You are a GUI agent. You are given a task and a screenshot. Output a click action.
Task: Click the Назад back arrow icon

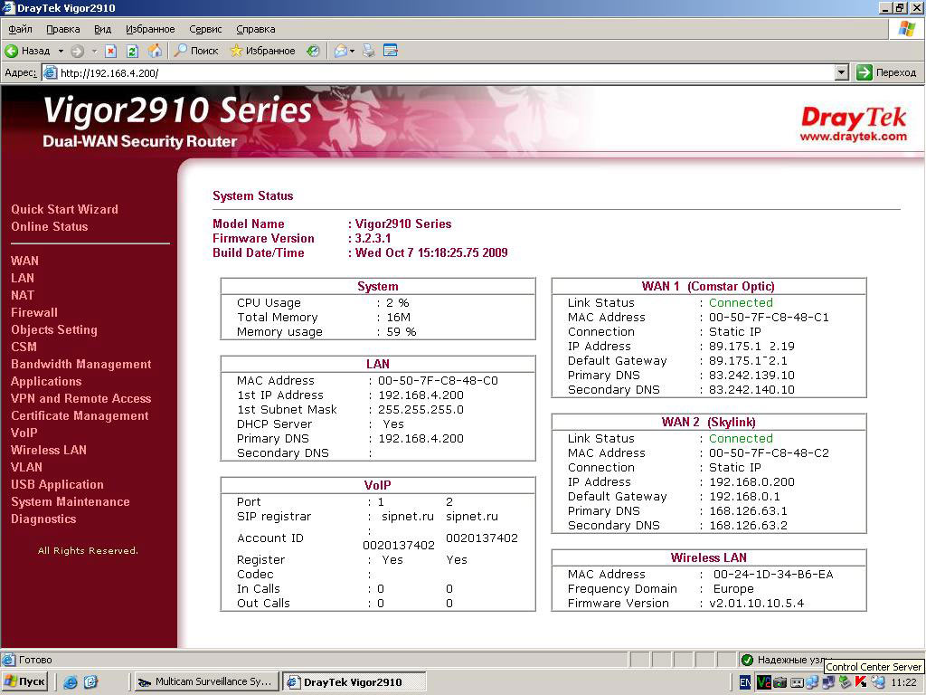[11, 51]
